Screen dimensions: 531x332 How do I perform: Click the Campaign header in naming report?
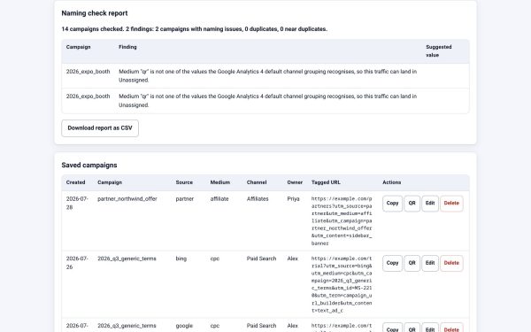click(78, 47)
